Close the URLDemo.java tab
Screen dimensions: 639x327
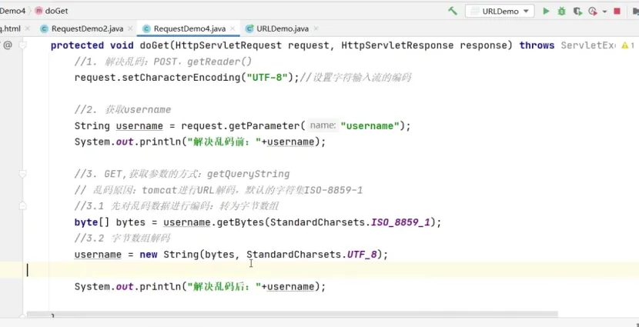coord(316,28)
